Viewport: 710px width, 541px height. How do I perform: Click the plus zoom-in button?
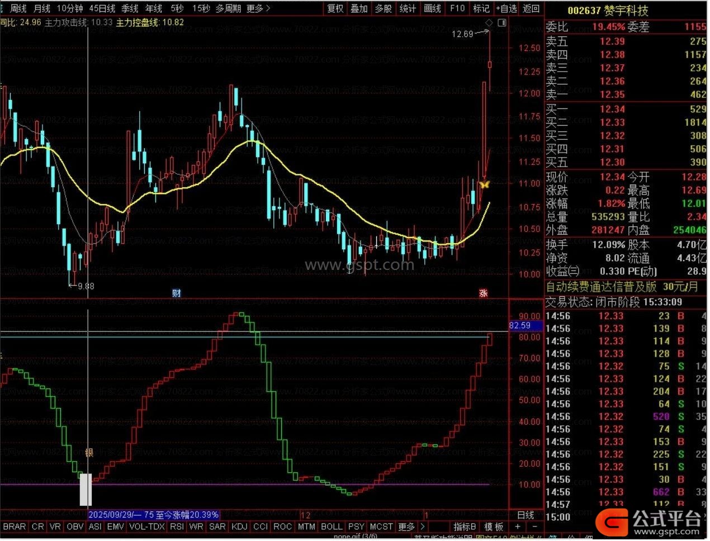pos(518,526)
